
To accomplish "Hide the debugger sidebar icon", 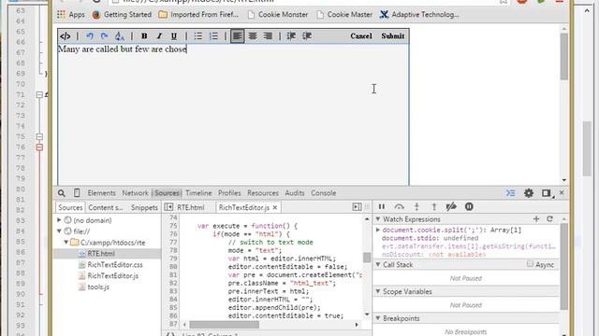I will click(357, 207).
